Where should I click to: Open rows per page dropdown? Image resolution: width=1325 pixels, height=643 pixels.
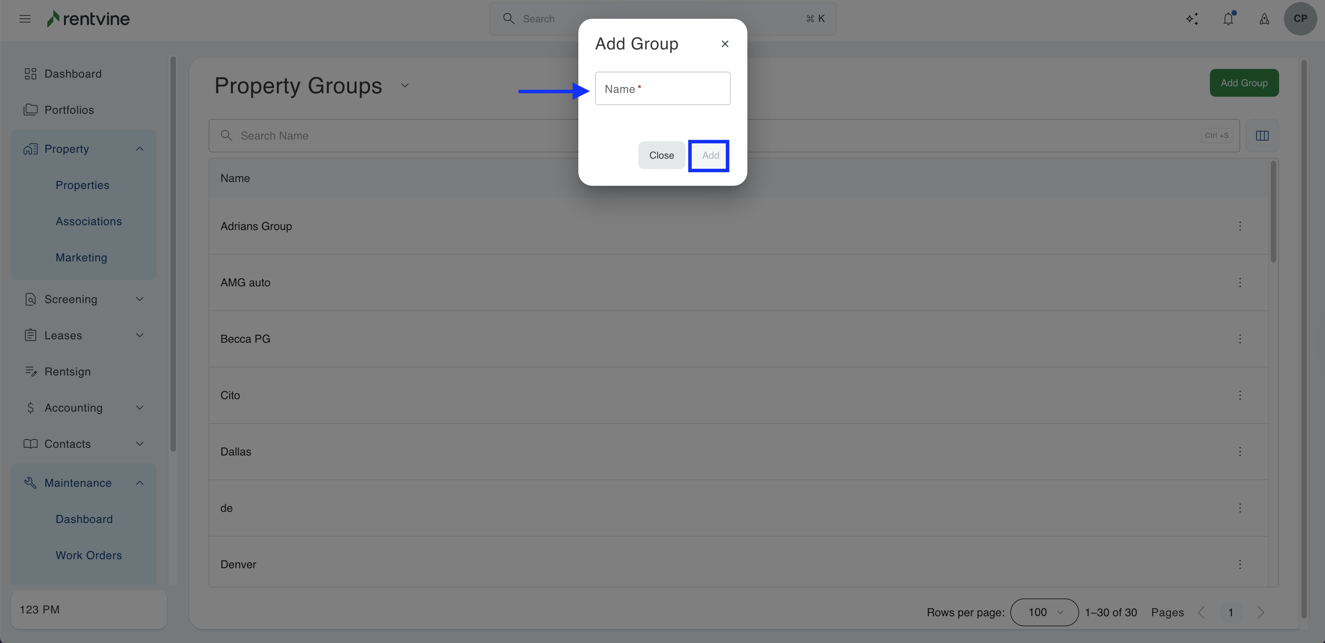[1044, 612]
